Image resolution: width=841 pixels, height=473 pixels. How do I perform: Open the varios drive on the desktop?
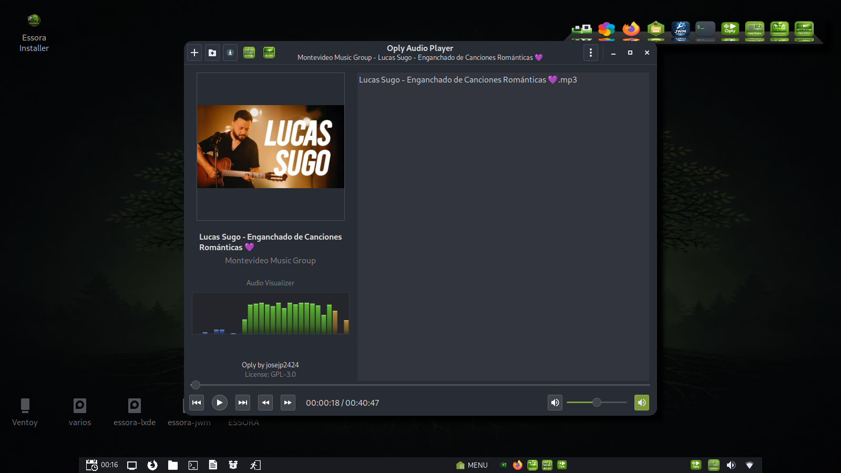80,412
